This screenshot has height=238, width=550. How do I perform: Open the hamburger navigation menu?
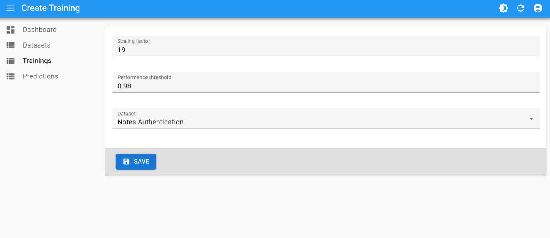tap(11, 8)
